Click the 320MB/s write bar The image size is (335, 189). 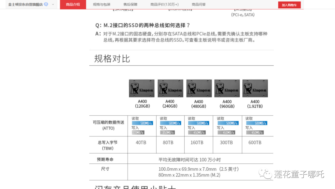(138, 133)
